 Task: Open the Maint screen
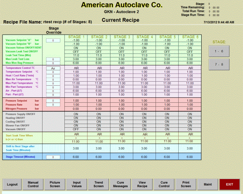coord(208,184)
